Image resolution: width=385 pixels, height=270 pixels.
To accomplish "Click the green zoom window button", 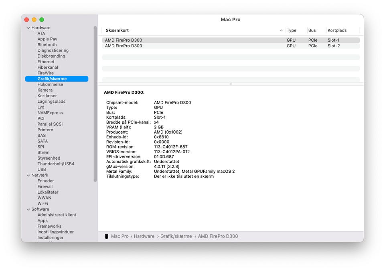I will (x=42, y=20).
